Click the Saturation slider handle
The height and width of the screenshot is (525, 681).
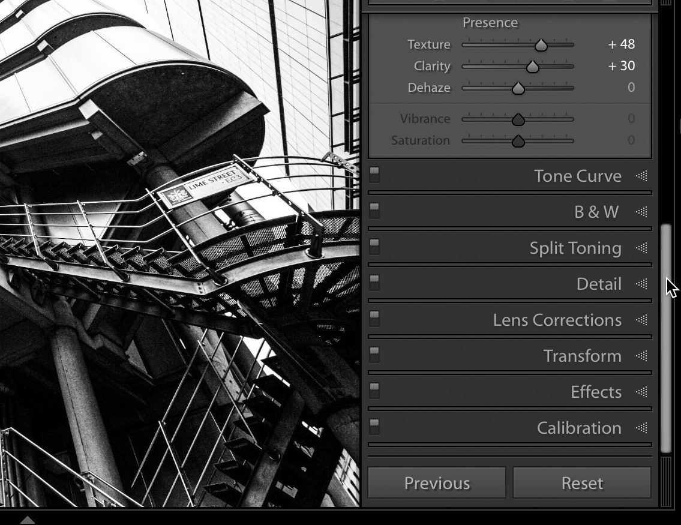tap(518, 141)
